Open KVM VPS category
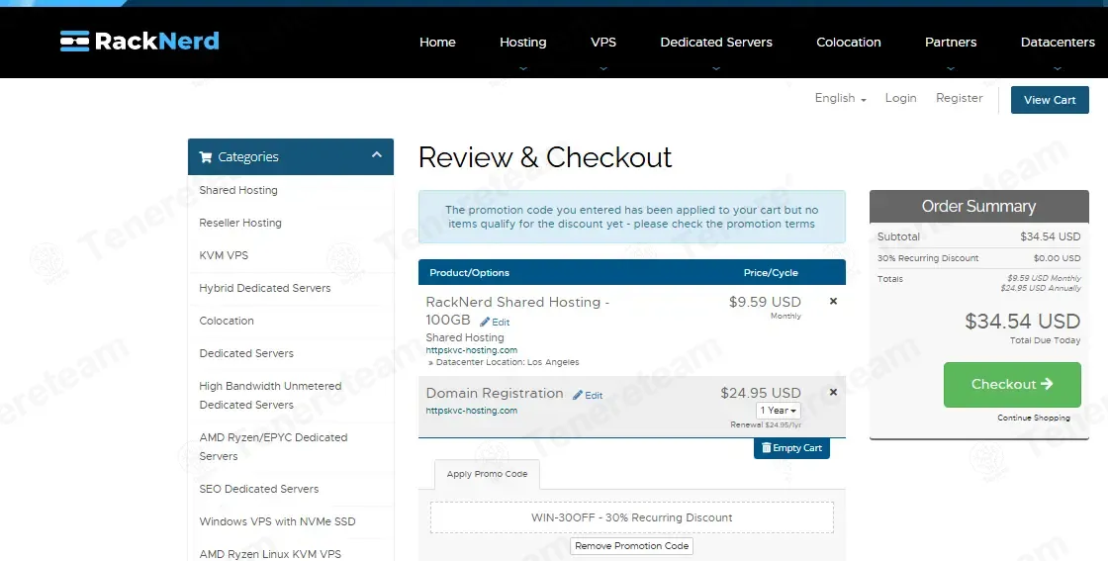 pos(224,255)
